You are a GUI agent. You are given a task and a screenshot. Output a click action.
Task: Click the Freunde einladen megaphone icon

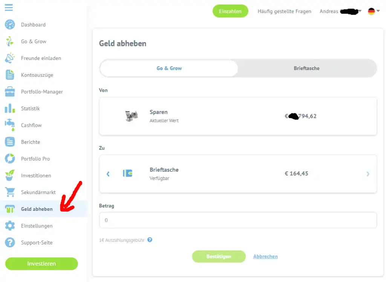10,58
